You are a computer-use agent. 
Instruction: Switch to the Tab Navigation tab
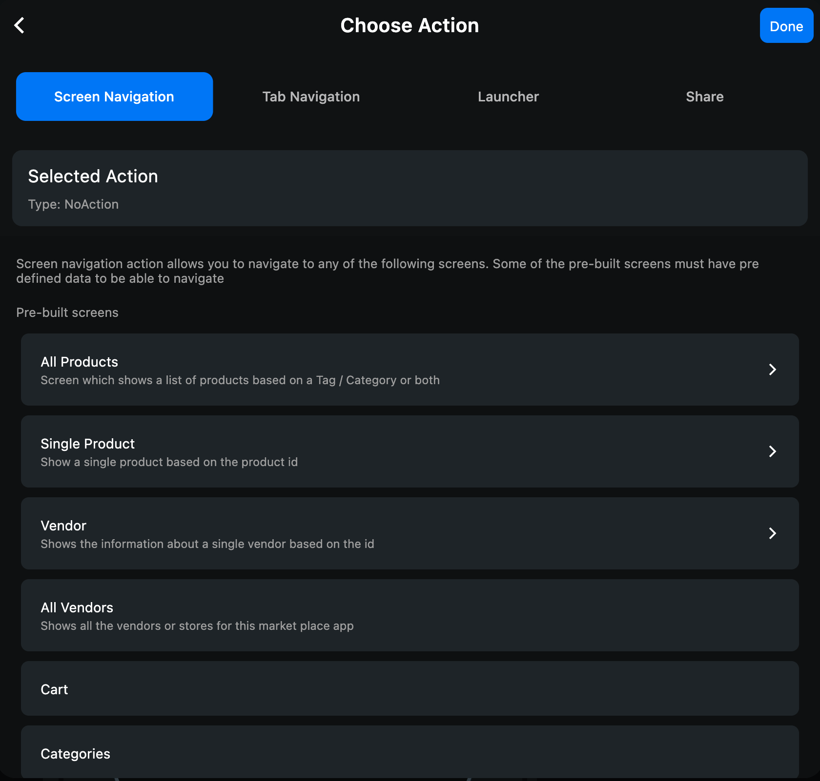click(x=311, y=97)
